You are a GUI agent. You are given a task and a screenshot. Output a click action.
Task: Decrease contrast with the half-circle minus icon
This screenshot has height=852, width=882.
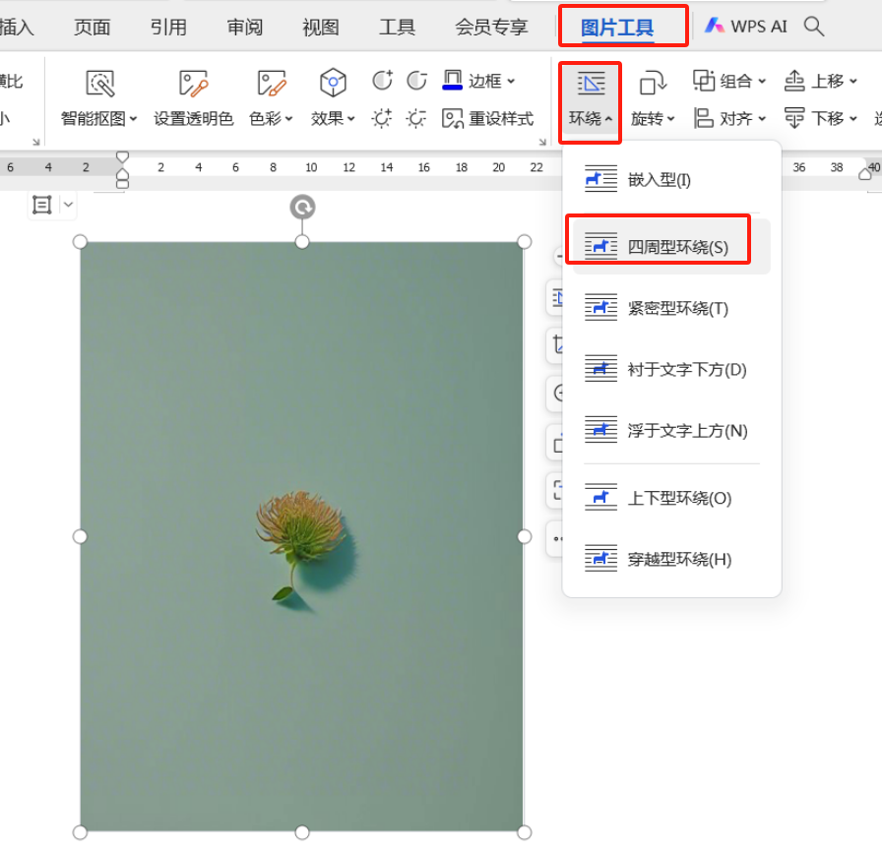[x=416, y=81]
